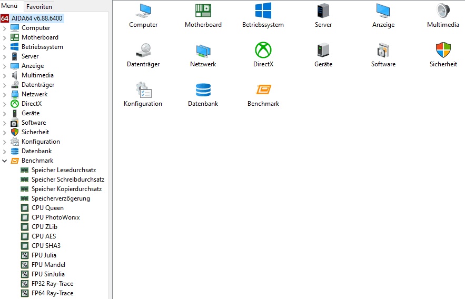
Task: Select CPU AES benchmark
Action: point(44,236)
